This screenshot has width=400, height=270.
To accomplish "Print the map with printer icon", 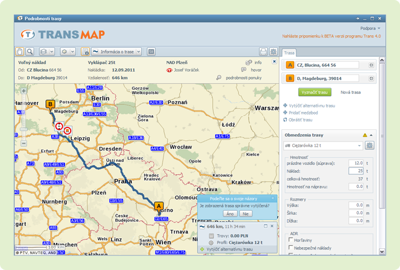I will [x=264, y=52].
